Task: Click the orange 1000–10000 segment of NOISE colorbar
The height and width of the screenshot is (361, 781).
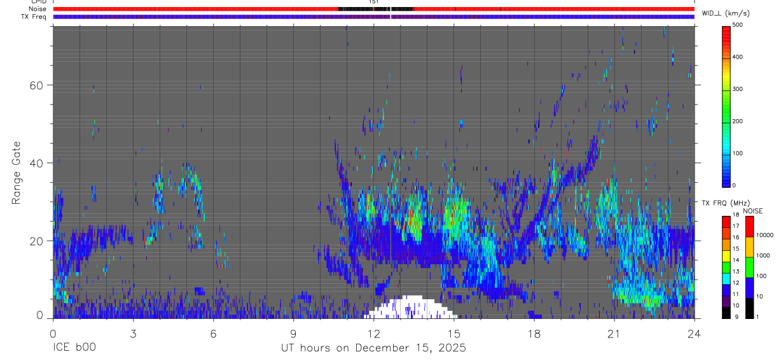Action: (x=750, y=246)
